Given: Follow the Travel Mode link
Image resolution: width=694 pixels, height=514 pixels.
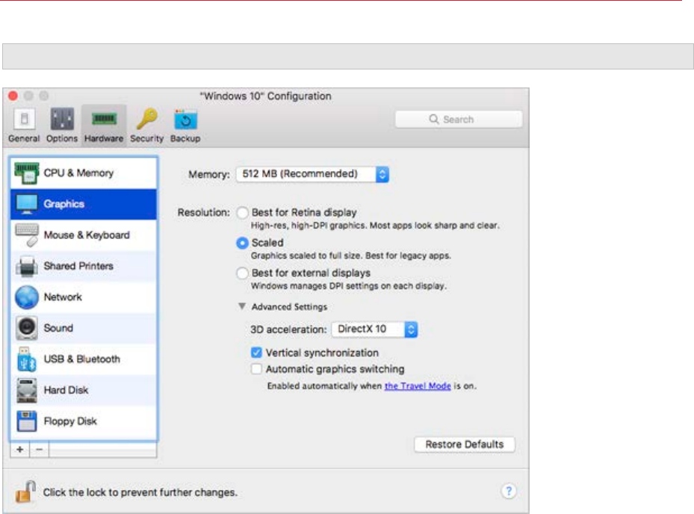Looking at the screenshot, I should click(x=418, y=386).
